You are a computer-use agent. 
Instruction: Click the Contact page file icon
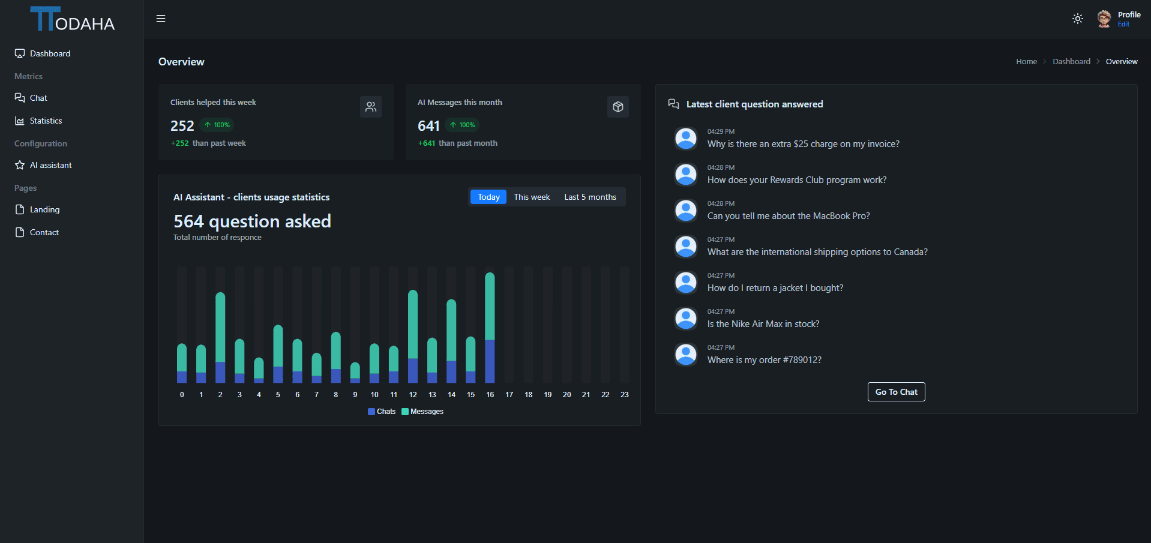(20, 232)
